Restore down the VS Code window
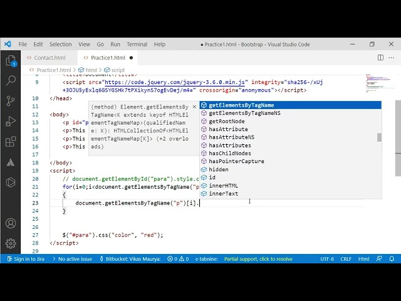Image resolution: width=401 pixels, height=301 pixels. pyautogui.click(x=372, y=44)
